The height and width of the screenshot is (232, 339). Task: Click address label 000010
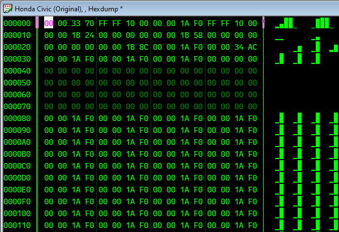[x=17, y=35]
